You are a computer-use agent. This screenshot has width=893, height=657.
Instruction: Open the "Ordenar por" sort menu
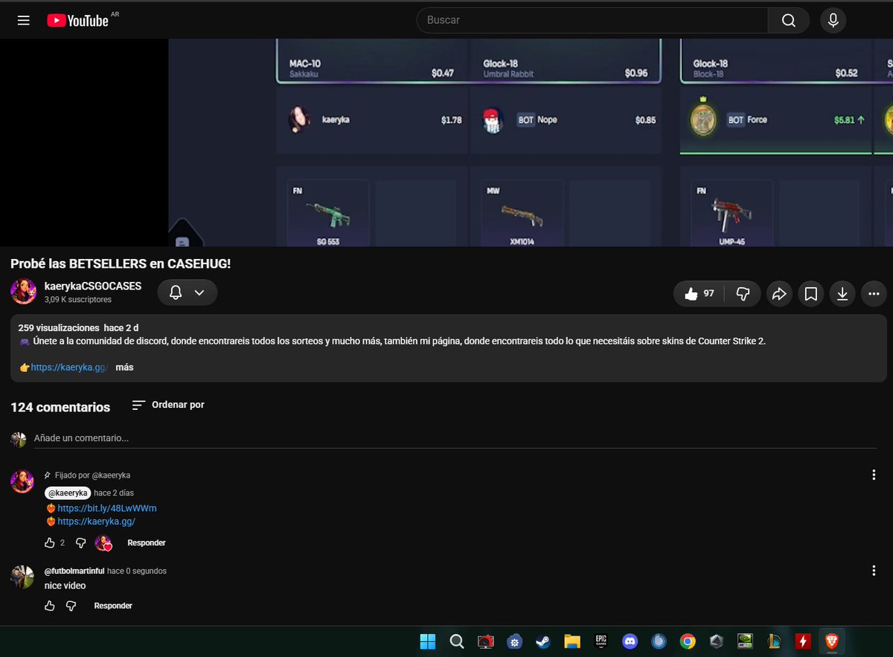pos(168,405)
